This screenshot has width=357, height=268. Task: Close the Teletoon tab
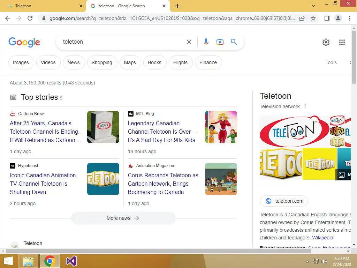pos(81,6)
